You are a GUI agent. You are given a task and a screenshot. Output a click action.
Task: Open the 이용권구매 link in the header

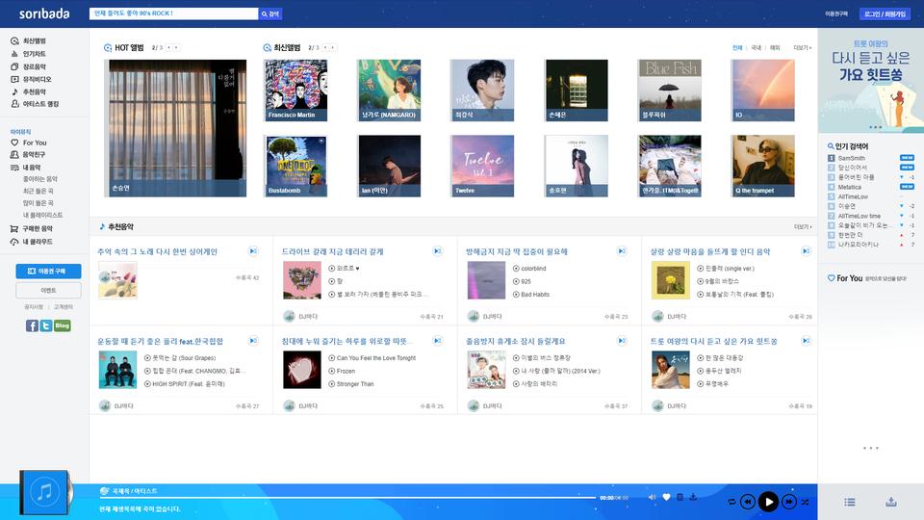(x=836, y=13)
